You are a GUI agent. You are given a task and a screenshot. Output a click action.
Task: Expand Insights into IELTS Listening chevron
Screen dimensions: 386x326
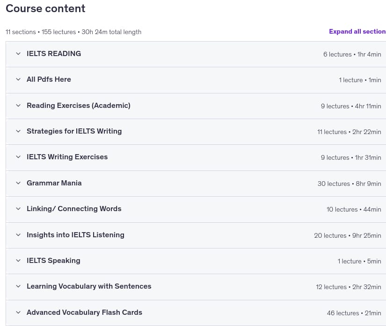[x=18, y=235]
